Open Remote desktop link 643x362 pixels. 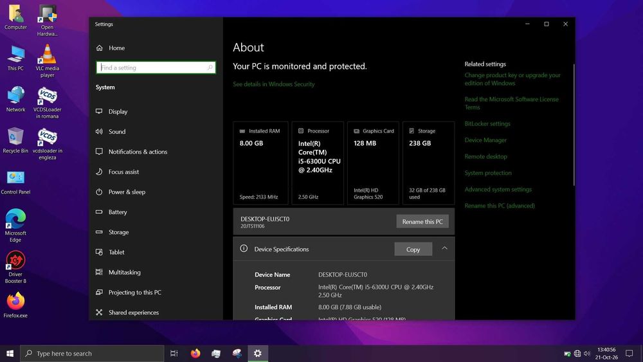point(485,157)
